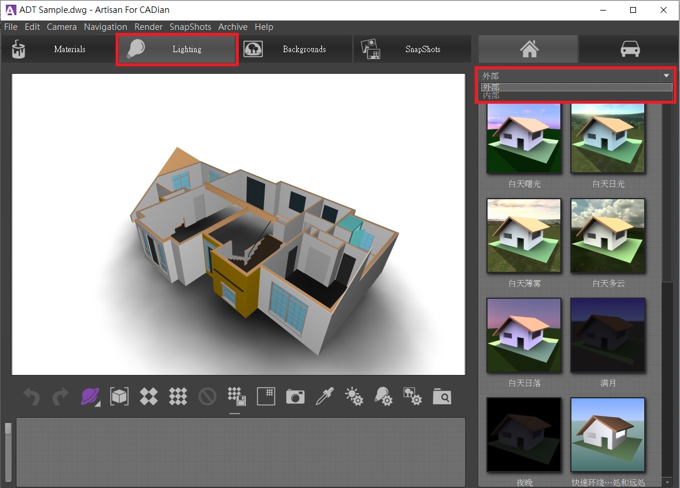
Task: Select the eyedropper material picker tool
Action: [324, 397]
